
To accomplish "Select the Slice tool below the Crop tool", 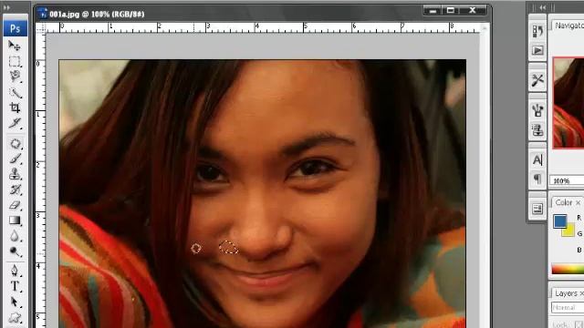I will (x=15, y=123).
